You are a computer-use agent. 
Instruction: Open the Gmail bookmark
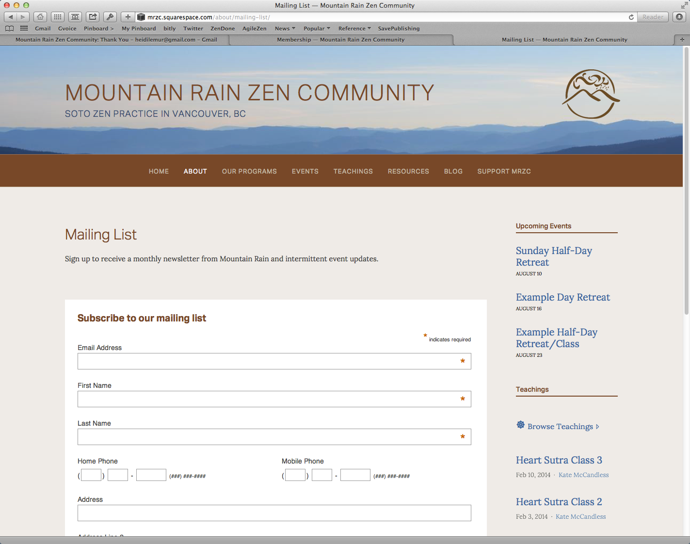point(43,29)
